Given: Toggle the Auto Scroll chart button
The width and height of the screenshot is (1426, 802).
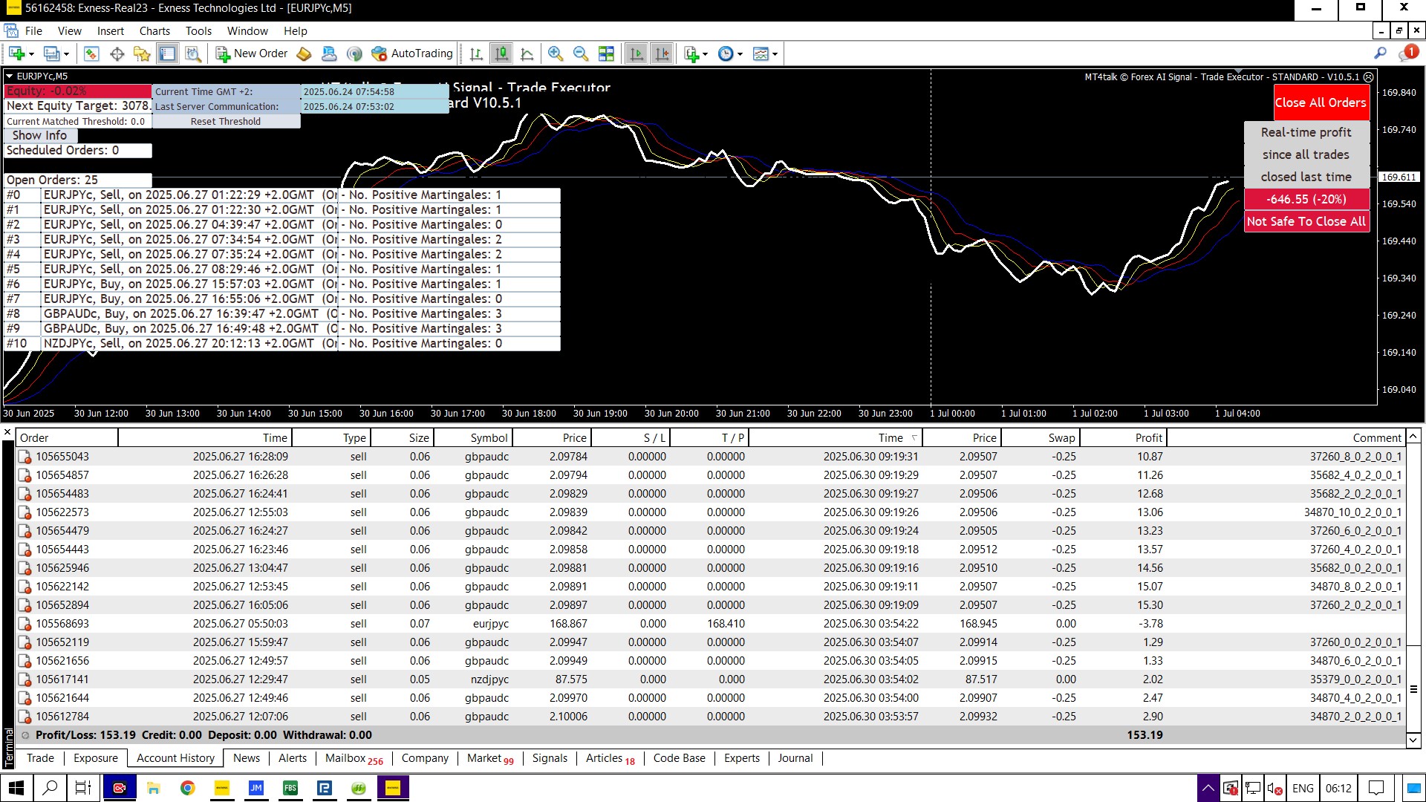Looking at the screenshot, I should [x=637, y=53].
